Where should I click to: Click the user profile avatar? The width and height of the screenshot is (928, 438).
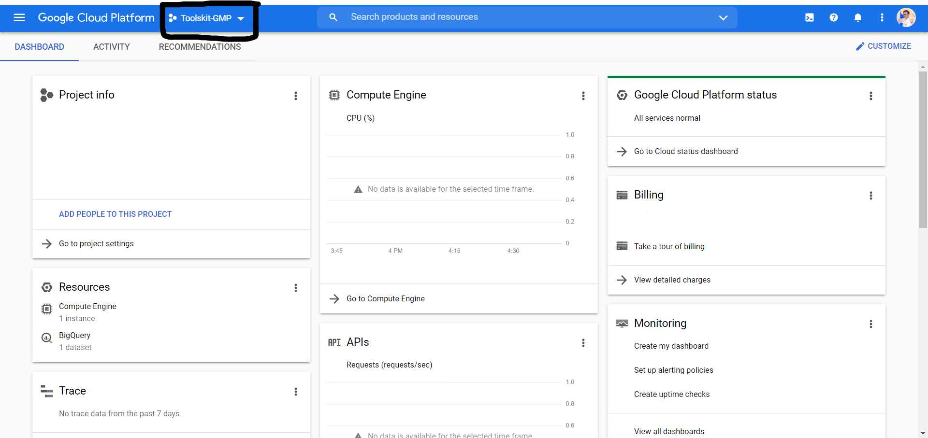tap(907, 17)
